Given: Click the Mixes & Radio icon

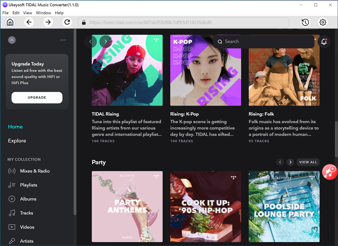Looking at the screenshot, I should 12,171.
